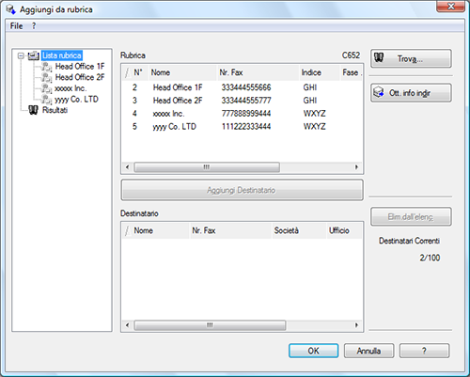Click Rubrica scrollbar right arrow
The height and width of the screenshot is (377, 470).
tap(356, 167)
